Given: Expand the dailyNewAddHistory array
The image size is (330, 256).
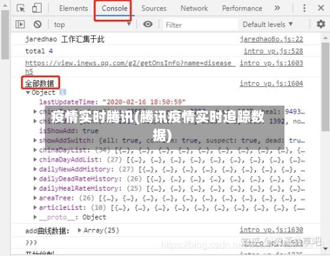Looking at the screenshot, I should tap(35, 169).
